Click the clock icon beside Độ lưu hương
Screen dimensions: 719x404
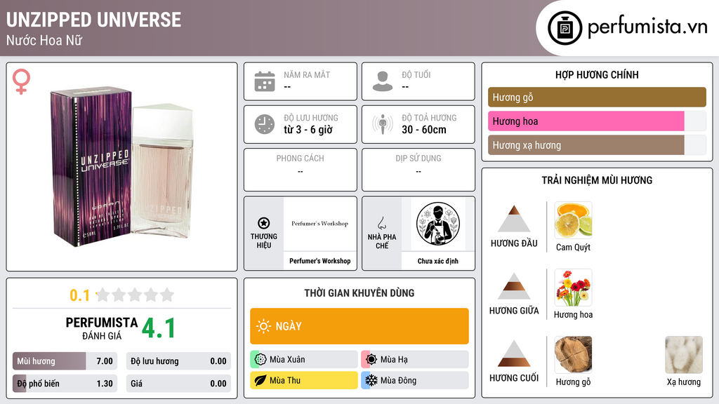pos(265,124)
